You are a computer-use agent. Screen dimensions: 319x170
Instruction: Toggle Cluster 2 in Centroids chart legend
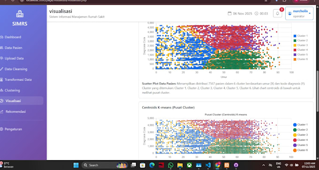(x=301, y=130)
